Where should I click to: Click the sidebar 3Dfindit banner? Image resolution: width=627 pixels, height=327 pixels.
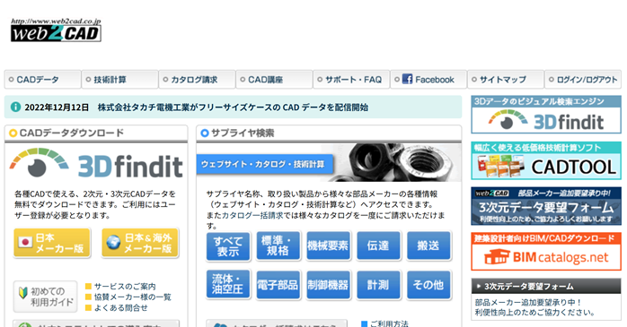[546, 115]
